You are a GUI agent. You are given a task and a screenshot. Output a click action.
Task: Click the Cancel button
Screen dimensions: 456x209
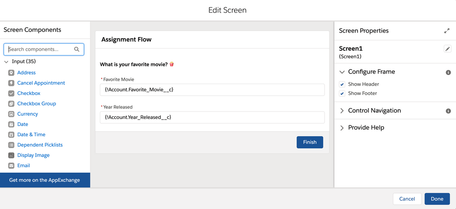tap(407, 199)
